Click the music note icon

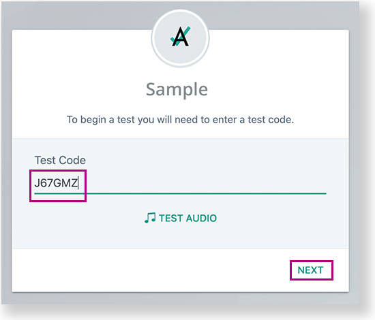tap(150, 218)
